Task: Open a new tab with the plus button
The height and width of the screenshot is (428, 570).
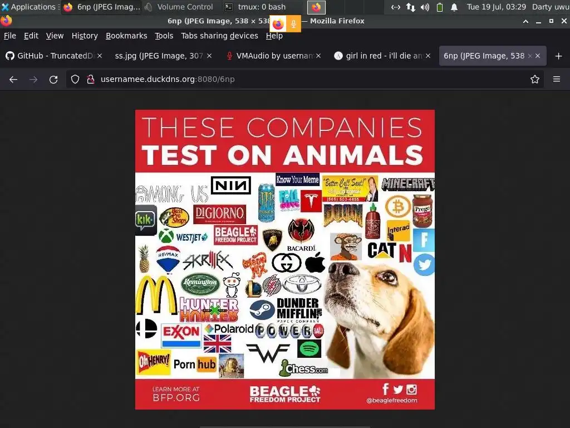Action: pos(559,56)
